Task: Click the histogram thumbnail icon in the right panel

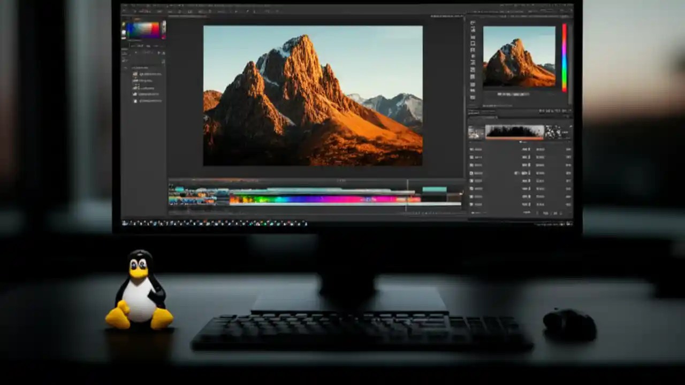Action: click(x=514, y=130)
